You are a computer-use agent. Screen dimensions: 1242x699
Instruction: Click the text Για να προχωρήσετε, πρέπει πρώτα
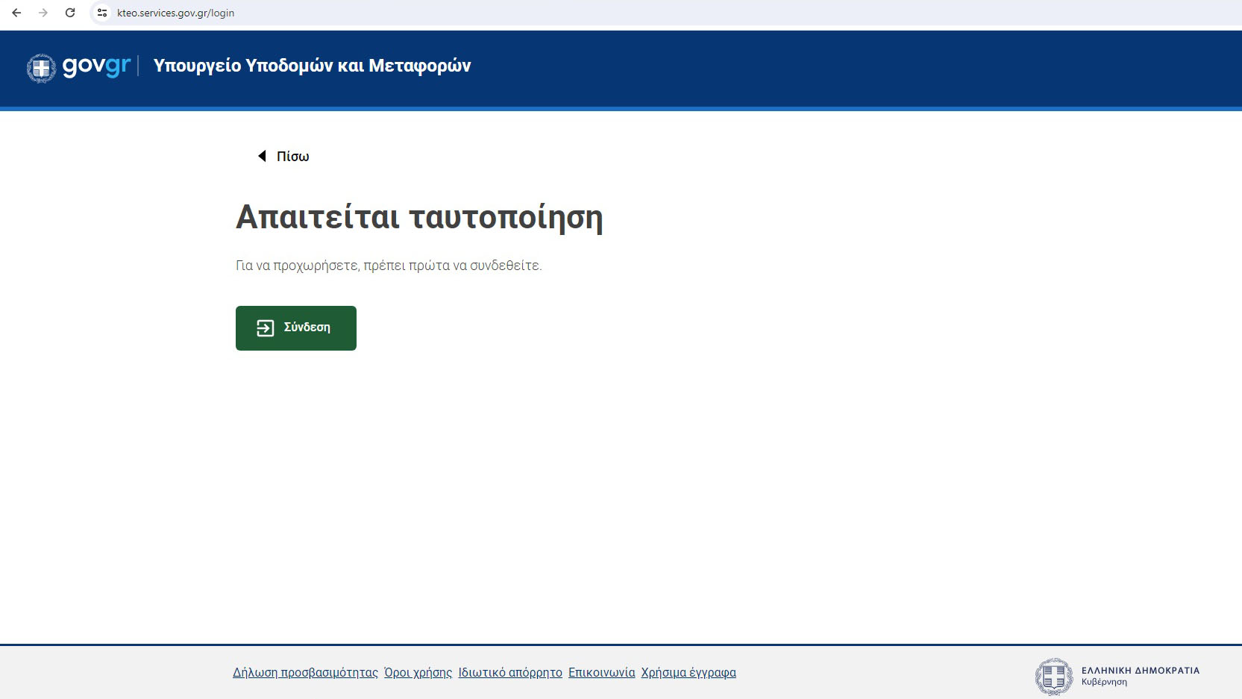click(343, 266)
